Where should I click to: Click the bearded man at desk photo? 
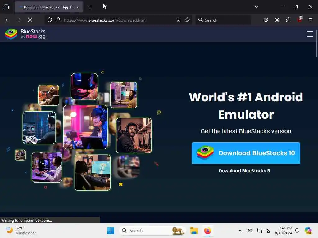point(124,95)
